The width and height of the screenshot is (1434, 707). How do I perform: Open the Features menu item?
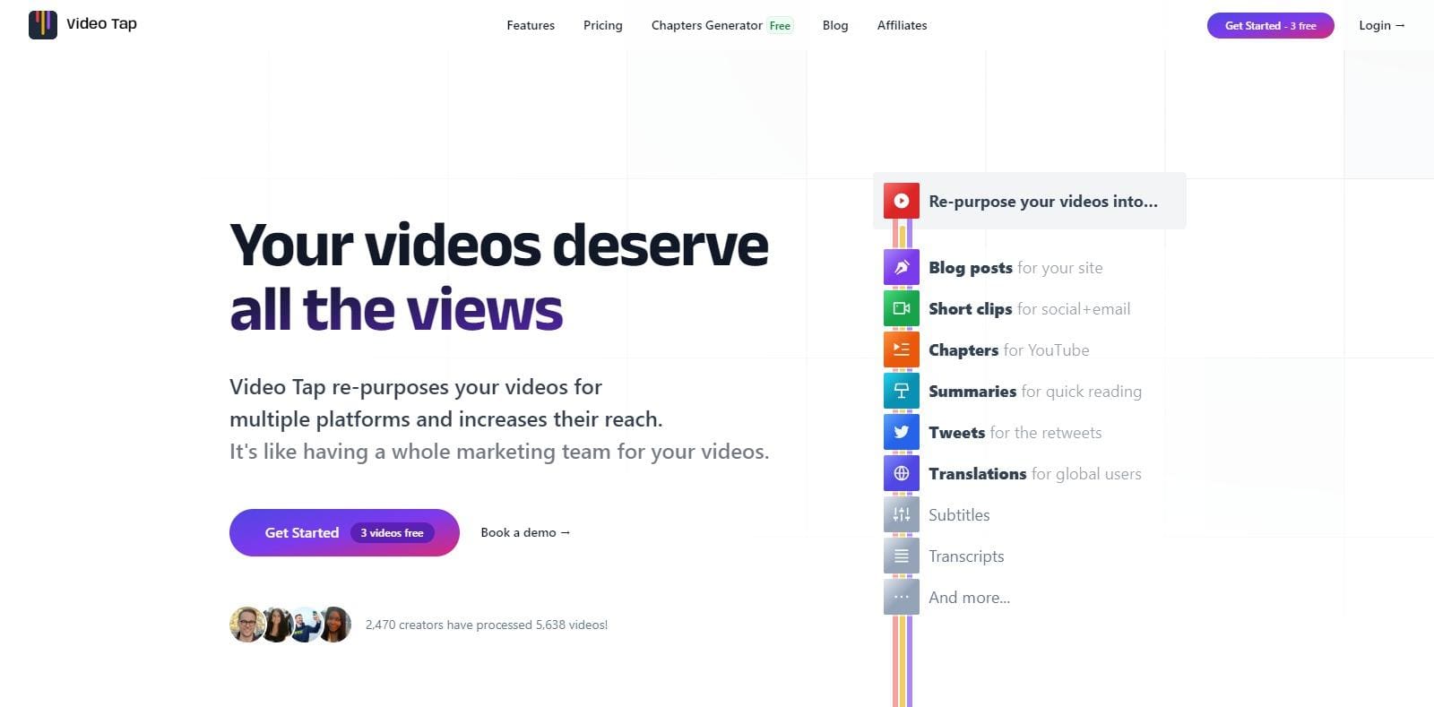(531, 25)
